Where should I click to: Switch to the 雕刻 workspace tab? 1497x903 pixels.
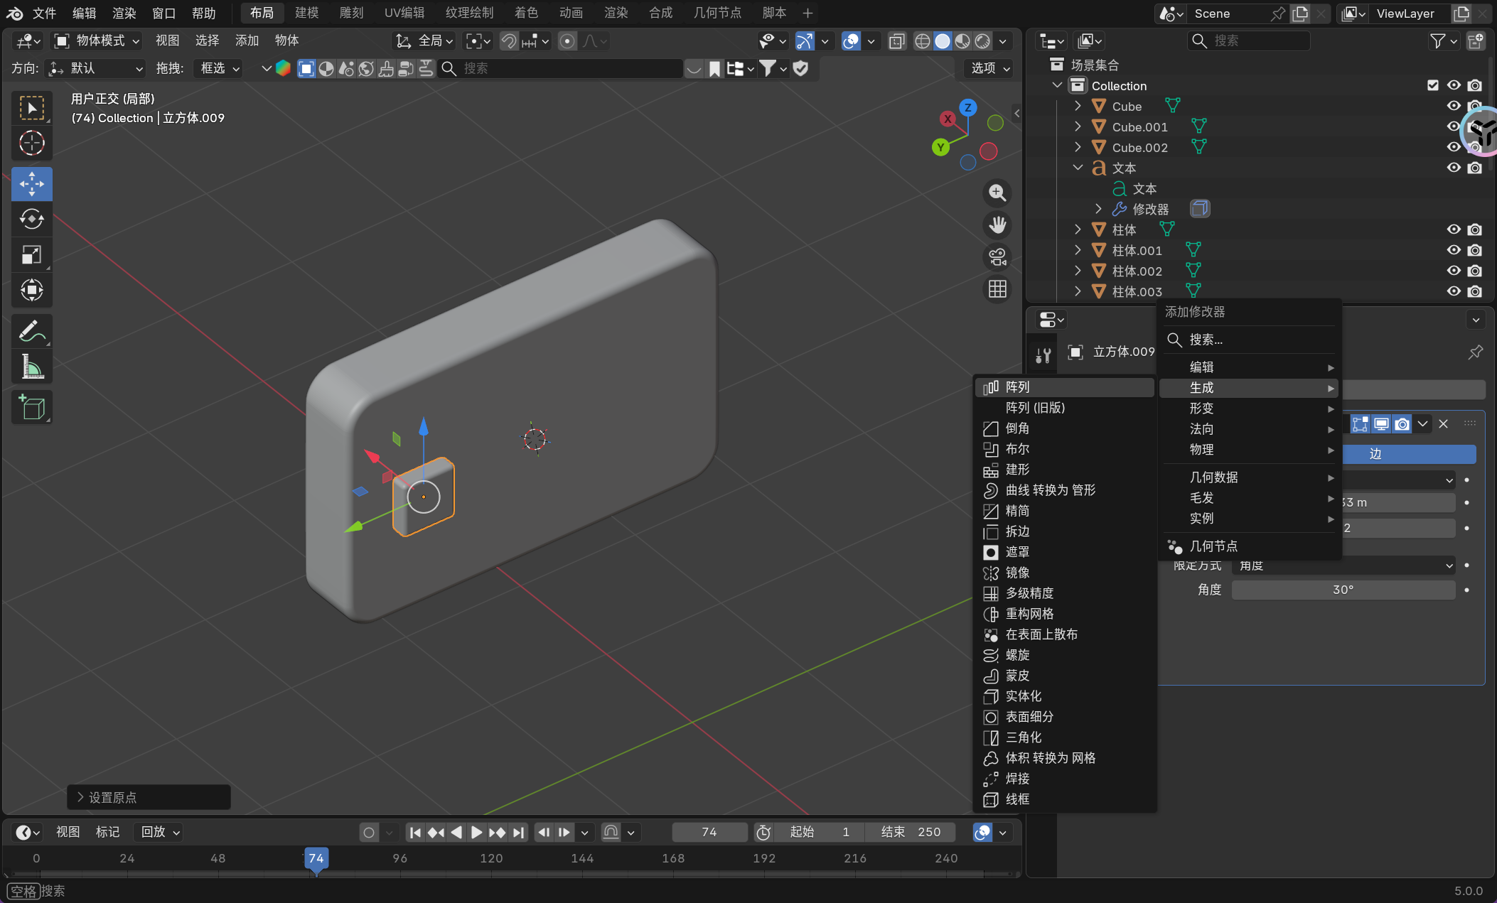click(x=351, y=13)
